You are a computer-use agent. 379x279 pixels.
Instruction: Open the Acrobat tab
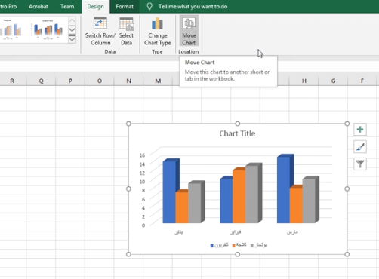tap(39, 7)
